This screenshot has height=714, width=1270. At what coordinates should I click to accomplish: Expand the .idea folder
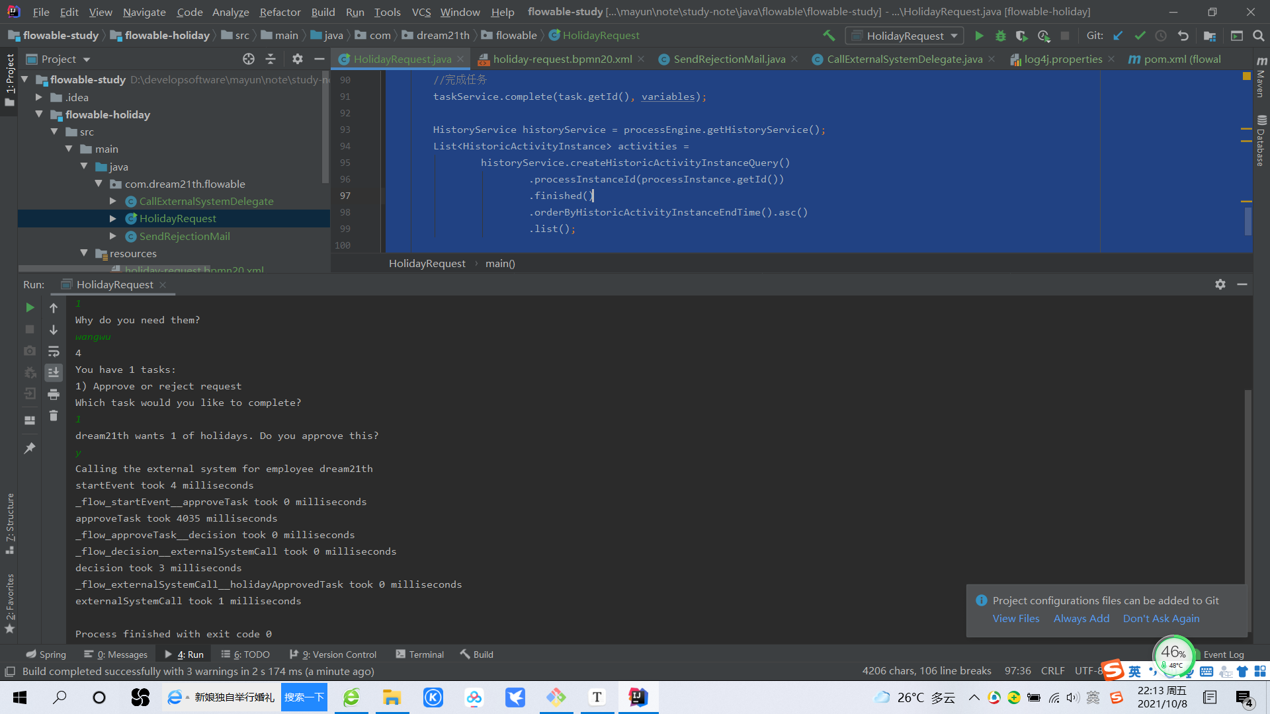click(x=39, y=97)
